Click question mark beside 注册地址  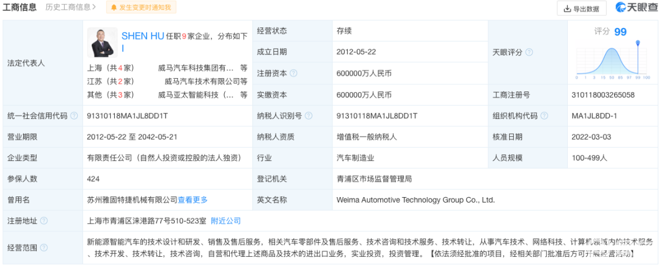pyautogui.click(x=43, y=221)
